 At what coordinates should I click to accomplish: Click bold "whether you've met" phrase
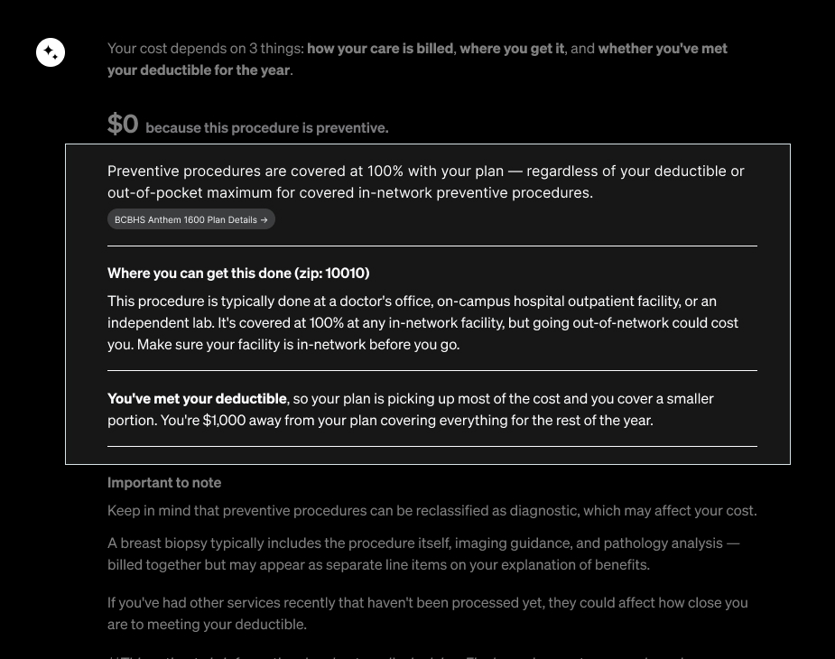click(663, 49)
